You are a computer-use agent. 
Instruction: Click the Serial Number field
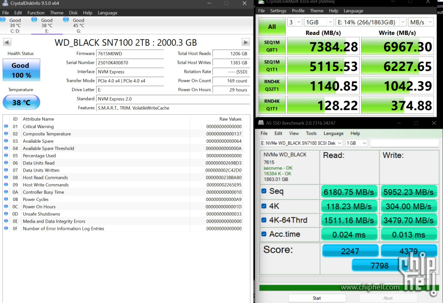tap(130, 63)
